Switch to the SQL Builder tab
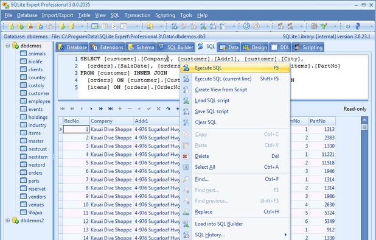376x240 pixels. pos(176,48)
